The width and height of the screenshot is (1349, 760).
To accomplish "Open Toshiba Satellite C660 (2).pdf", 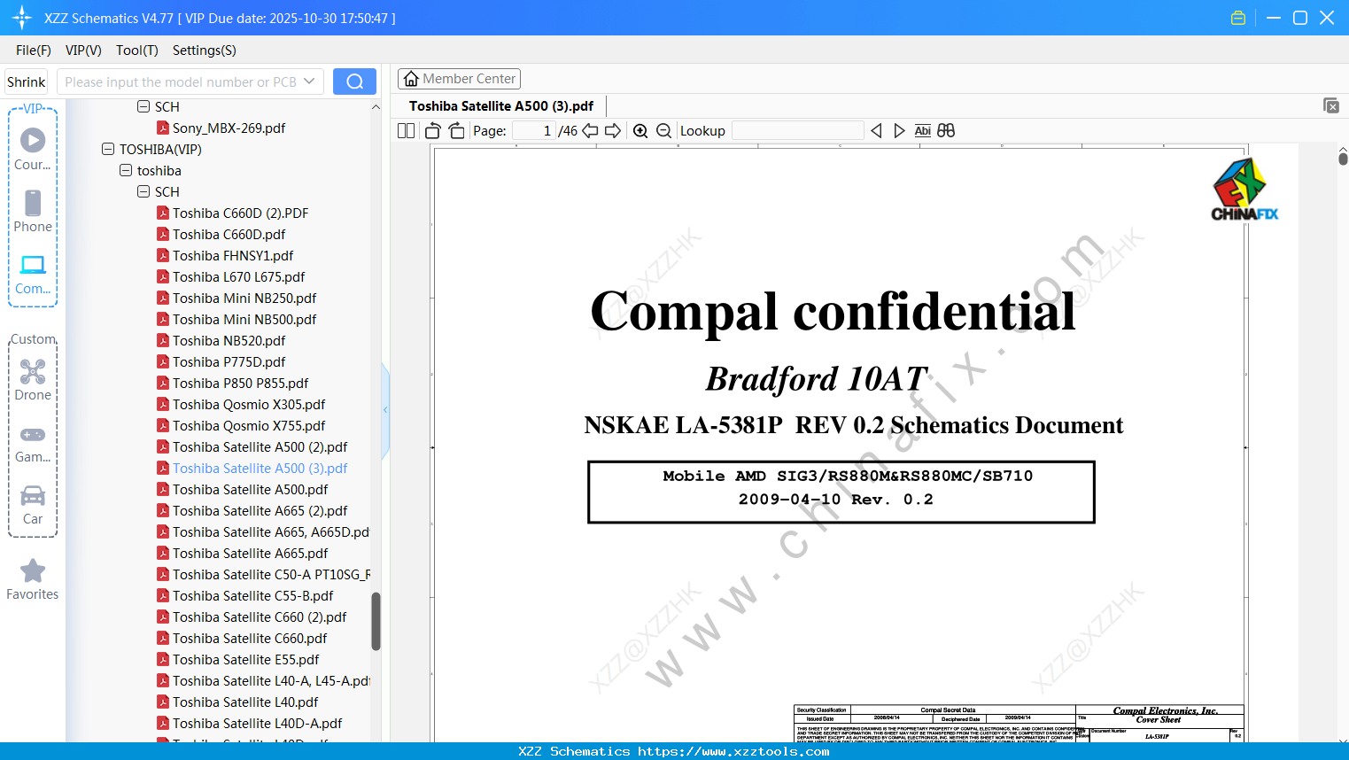I will pos(260,617).
